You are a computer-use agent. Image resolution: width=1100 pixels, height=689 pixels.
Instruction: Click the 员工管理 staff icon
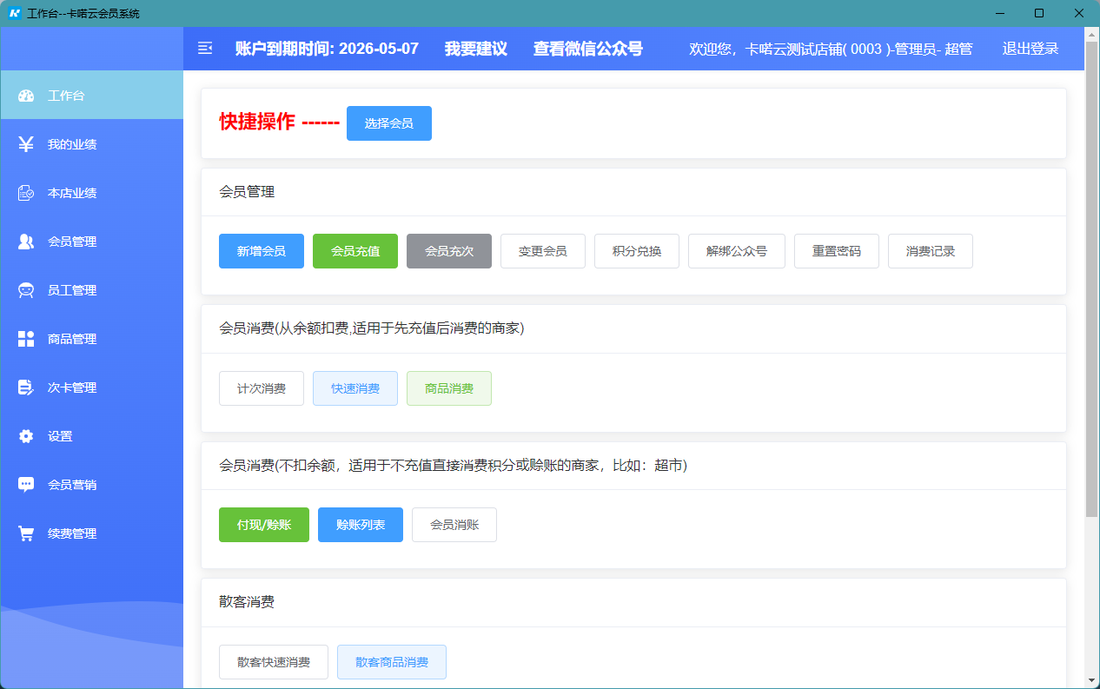click(x=26, y=290)
